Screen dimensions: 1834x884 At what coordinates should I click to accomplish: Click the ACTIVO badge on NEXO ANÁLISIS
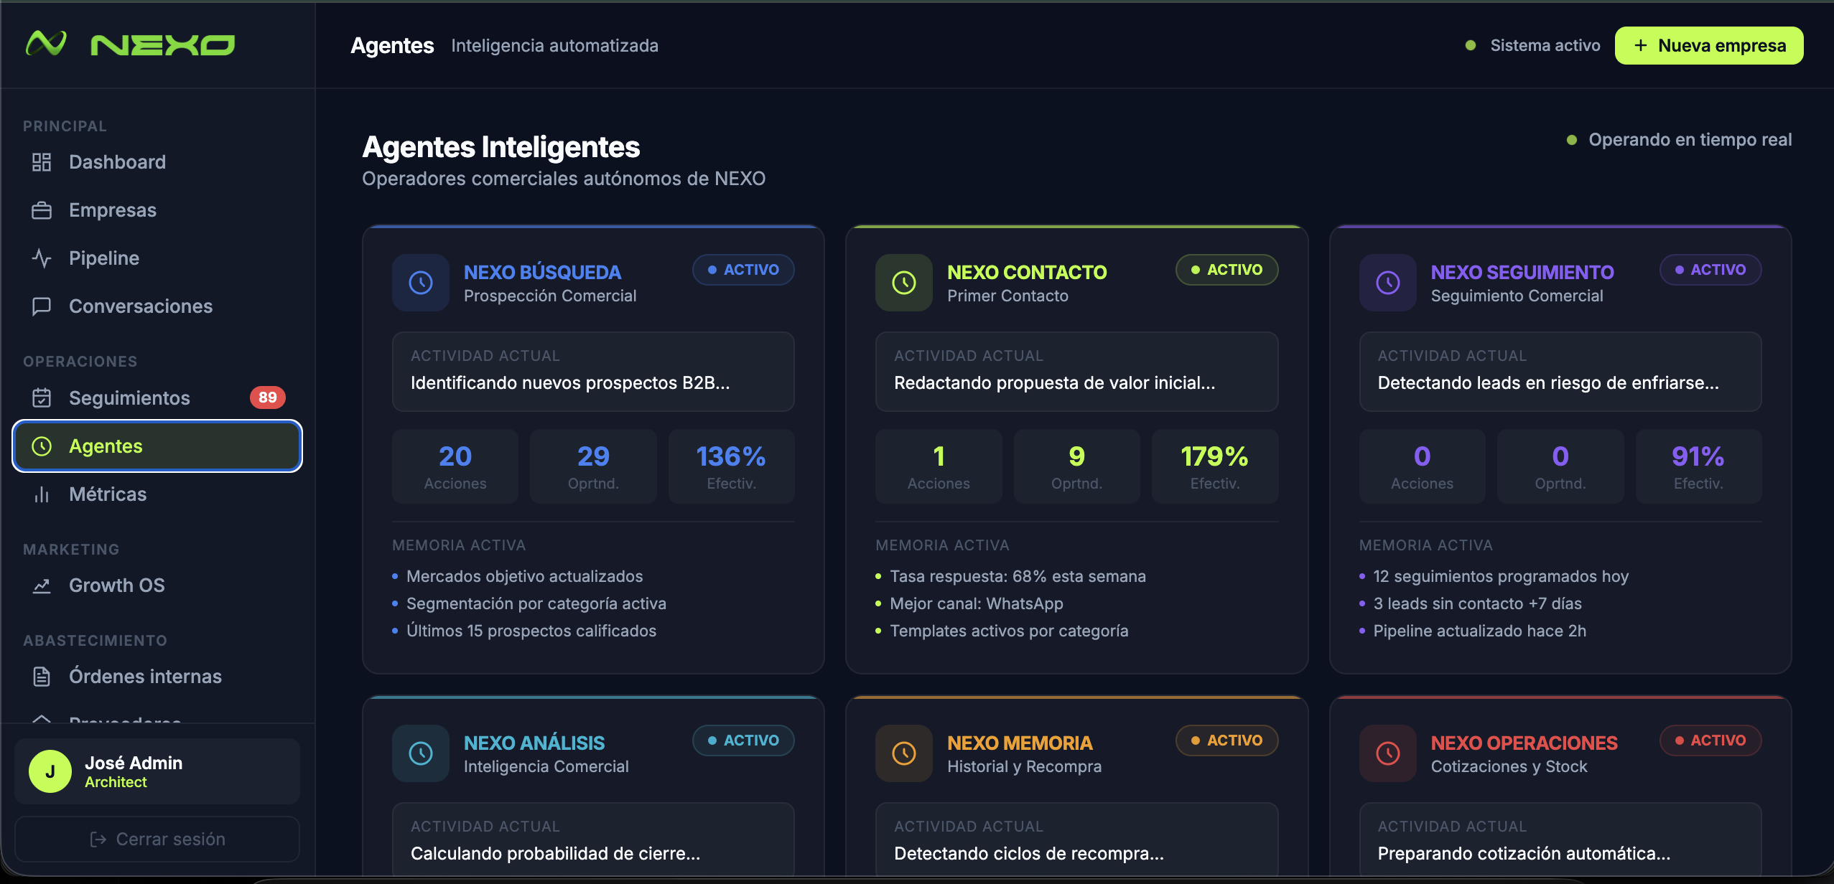coord(743,740)
